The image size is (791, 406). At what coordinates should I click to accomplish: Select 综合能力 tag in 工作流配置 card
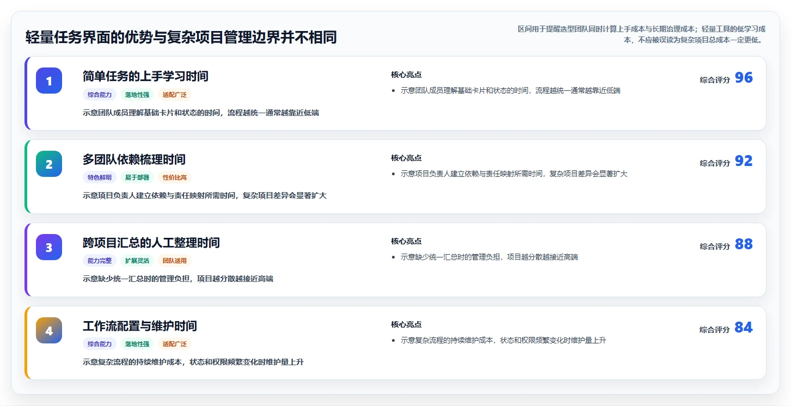tap(100, 344)
